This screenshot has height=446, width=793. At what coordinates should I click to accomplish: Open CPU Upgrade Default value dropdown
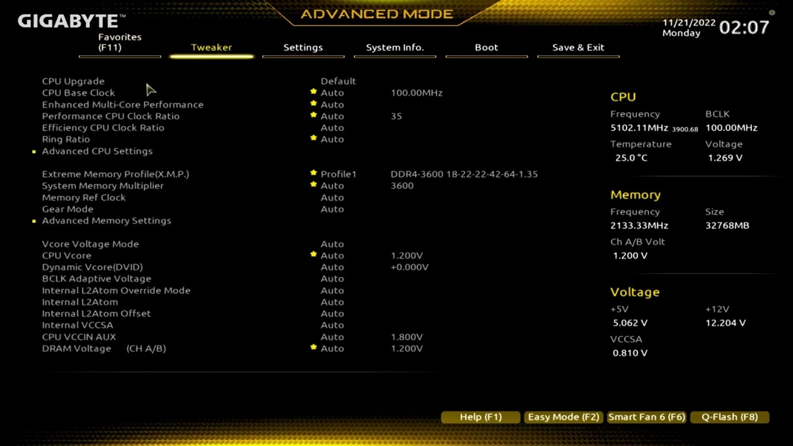coord(338,81)
